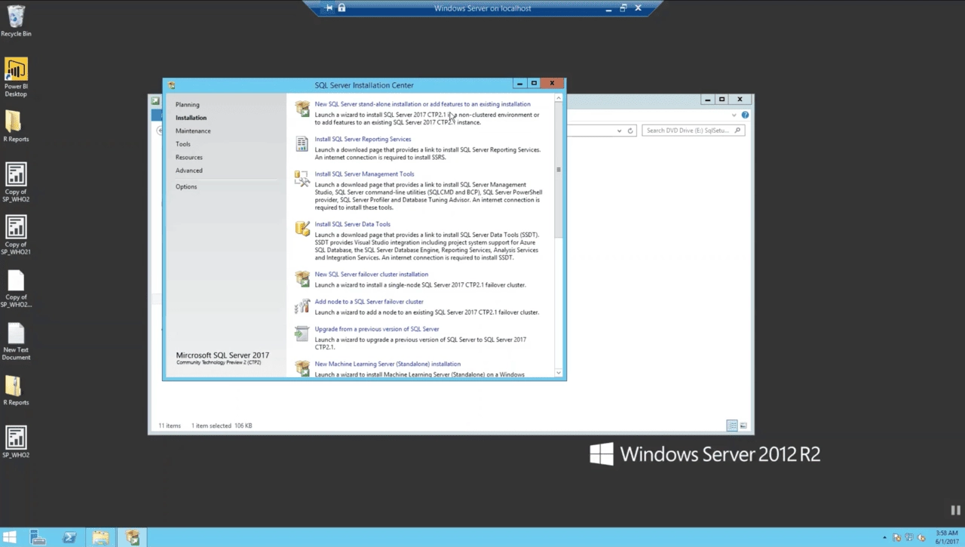Viewport: 965px width, 547px height.
Task: Start New SQL Server failover cluster installation
Action: (x=371, y=275)
